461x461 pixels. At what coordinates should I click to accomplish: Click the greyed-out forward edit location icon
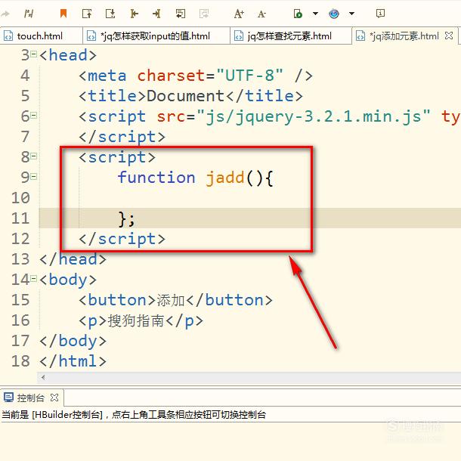pyautogui.click(x=204, y=14)
